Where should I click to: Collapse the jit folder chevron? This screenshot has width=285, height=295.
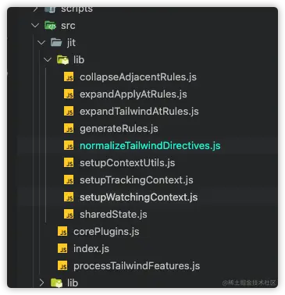[x=41, y=42]
